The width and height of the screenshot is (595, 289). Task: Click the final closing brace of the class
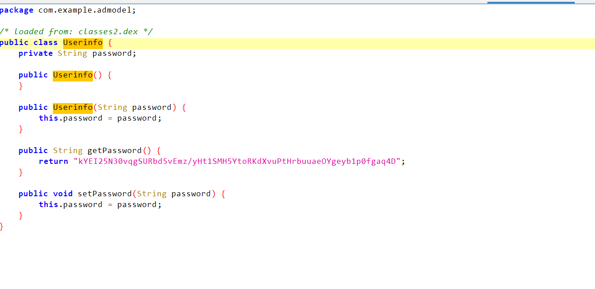pyautogui.click(x=2, y=226)
